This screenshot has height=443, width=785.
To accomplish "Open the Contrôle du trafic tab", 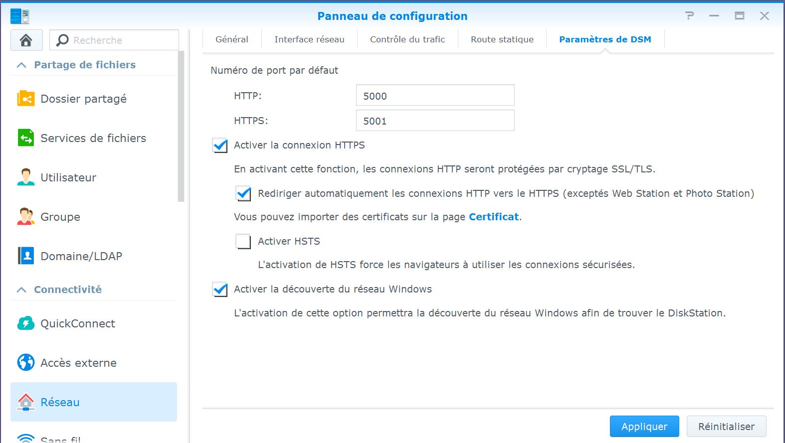I will (x=407, y=39).
